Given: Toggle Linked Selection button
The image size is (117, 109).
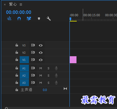Looking at the screenshot, I should [x=29, y=19].
